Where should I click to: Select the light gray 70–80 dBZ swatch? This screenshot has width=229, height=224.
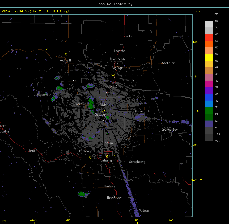[209, 24]
